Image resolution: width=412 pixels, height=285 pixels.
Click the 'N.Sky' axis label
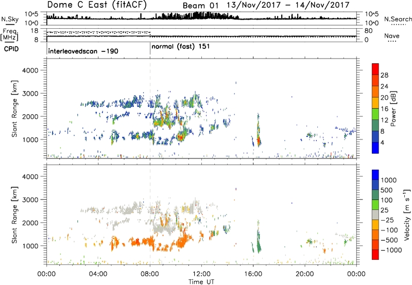(x=10, y=19)
